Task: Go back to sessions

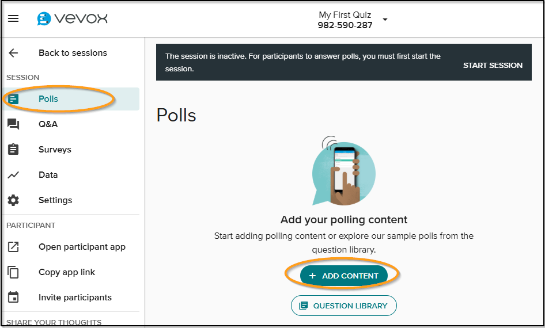Action: click(x=73, y=53)
